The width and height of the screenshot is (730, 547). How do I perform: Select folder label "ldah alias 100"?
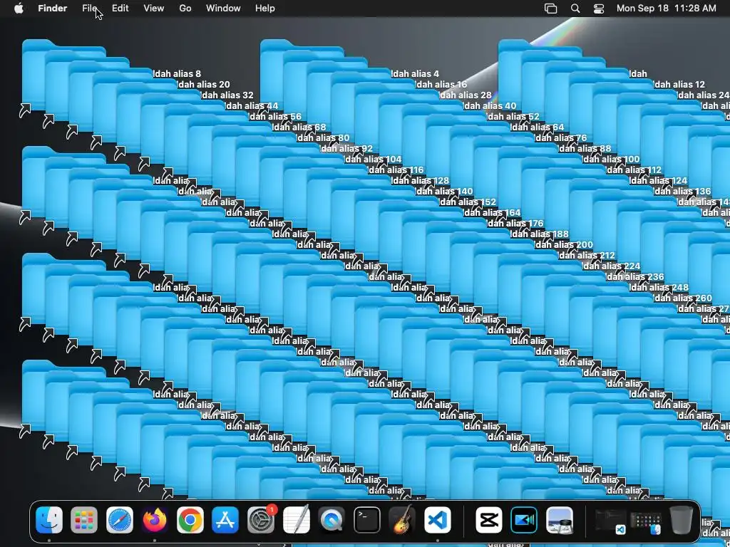pos(611,159)
